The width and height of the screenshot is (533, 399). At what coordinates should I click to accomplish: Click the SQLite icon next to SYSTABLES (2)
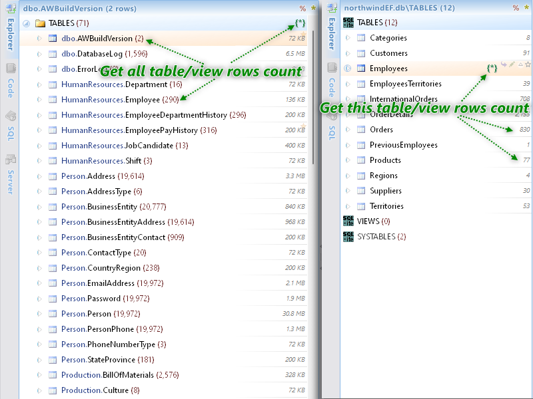coord(348,237)
